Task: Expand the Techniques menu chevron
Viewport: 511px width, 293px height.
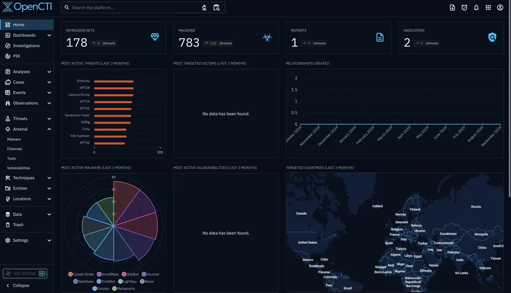Action: coord(49,178)
